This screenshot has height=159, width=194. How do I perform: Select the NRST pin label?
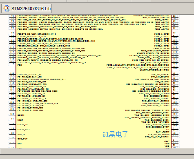(20, 120)
